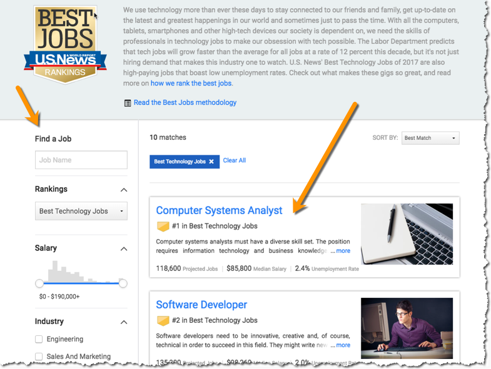
Task: Collapse the Industry section chevron
Action: point(124,322)
